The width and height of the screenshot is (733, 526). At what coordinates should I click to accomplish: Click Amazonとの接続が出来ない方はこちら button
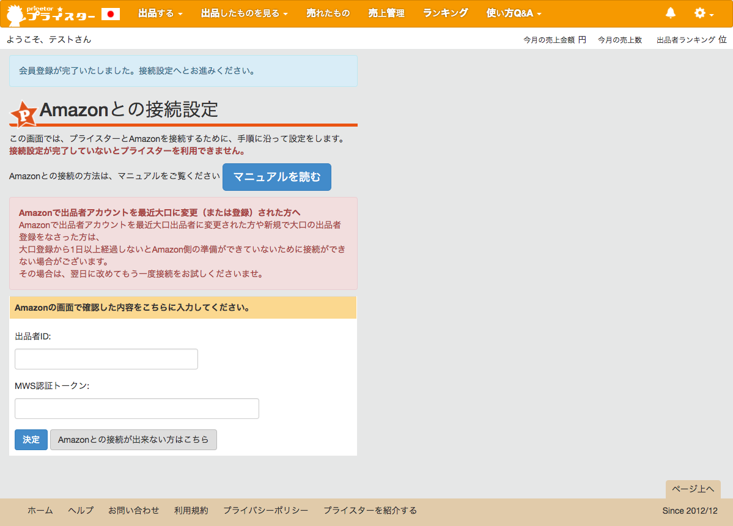click(x=133, y=440)
